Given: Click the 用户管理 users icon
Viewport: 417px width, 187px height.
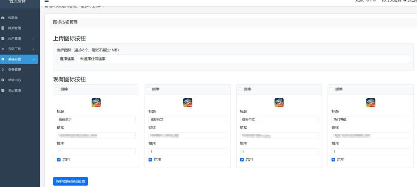Looking at the screenshot, I should coord(3,39).
